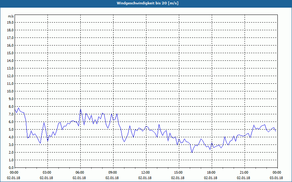292x182 pixels.
Task: Click the 02.01.18 date under 12:00
Action: [145, 178]
